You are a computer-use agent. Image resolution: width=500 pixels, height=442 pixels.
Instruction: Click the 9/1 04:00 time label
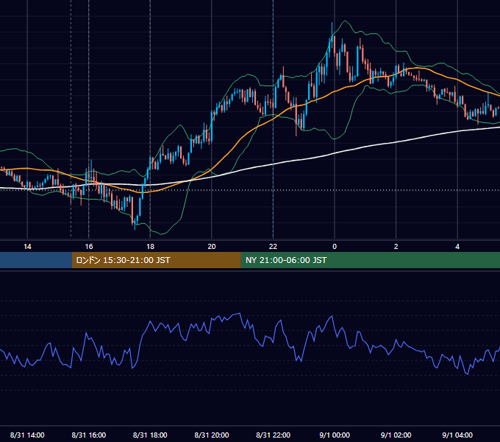point(457,435)
